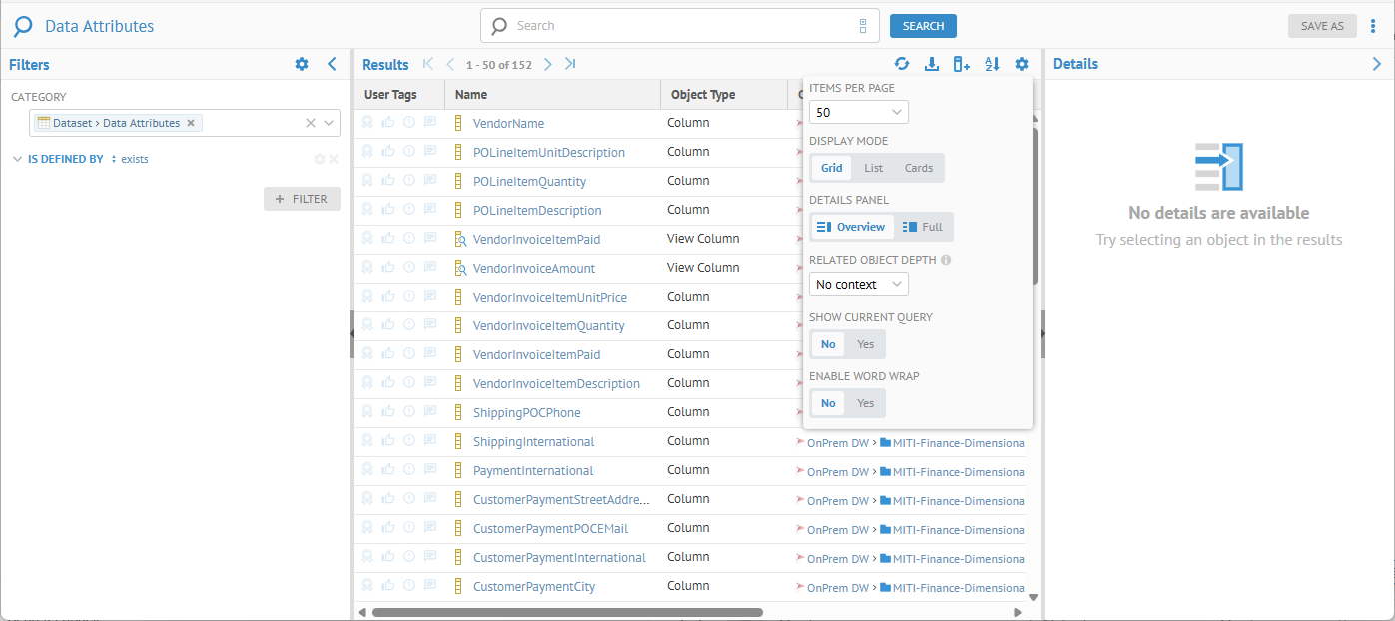Click the blue SEARCH button
This screenshot has width=1395, height=621.
tap(923, 26)
